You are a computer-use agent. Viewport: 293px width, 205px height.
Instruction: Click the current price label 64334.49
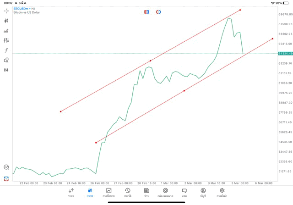pyautogui.click(x=285, y=54)
